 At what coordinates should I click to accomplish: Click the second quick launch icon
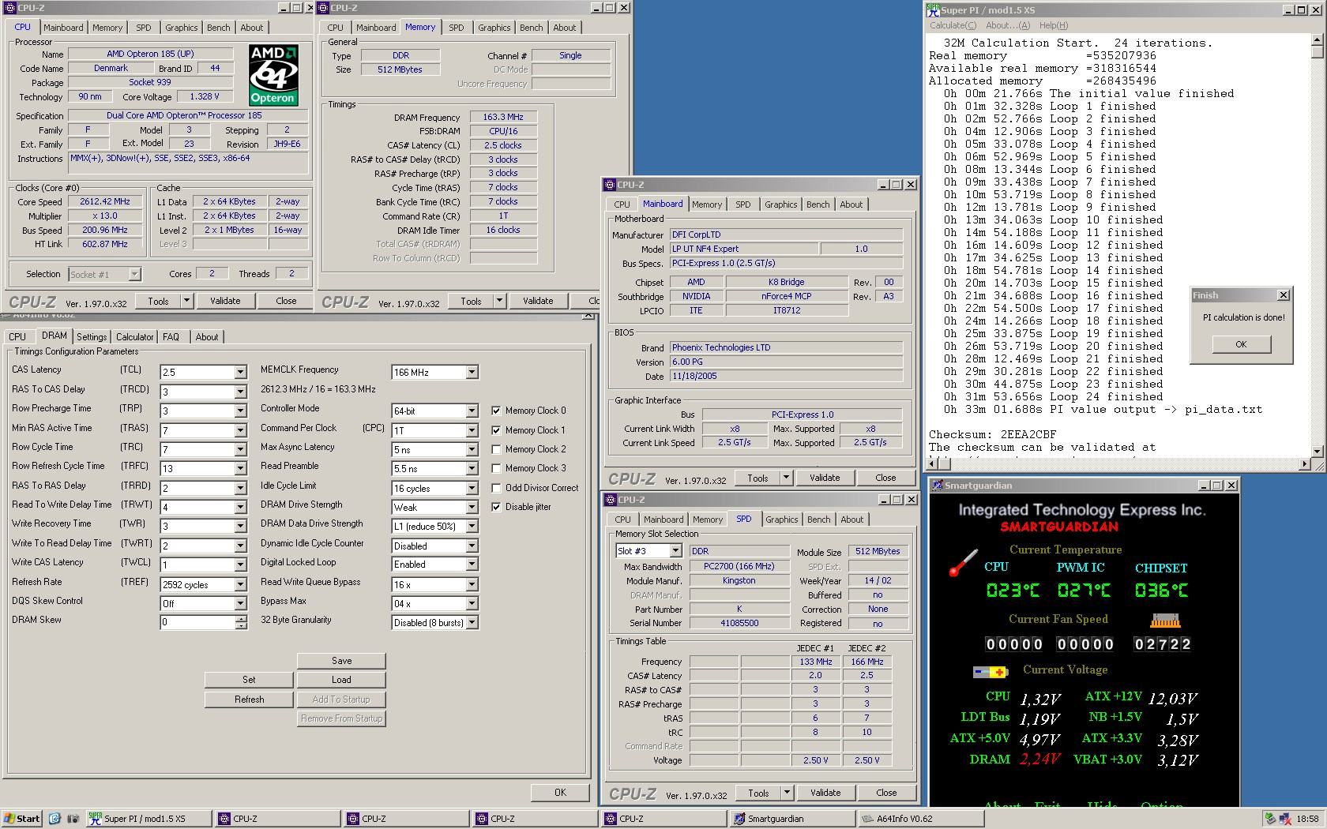click(73, 819)
